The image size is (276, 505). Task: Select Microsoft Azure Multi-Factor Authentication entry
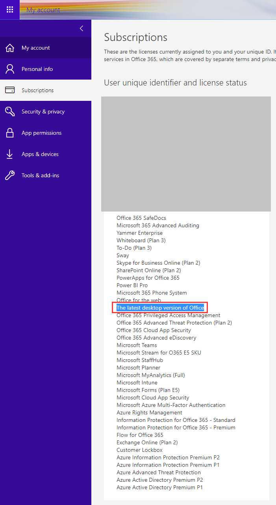tap(171, 405)
